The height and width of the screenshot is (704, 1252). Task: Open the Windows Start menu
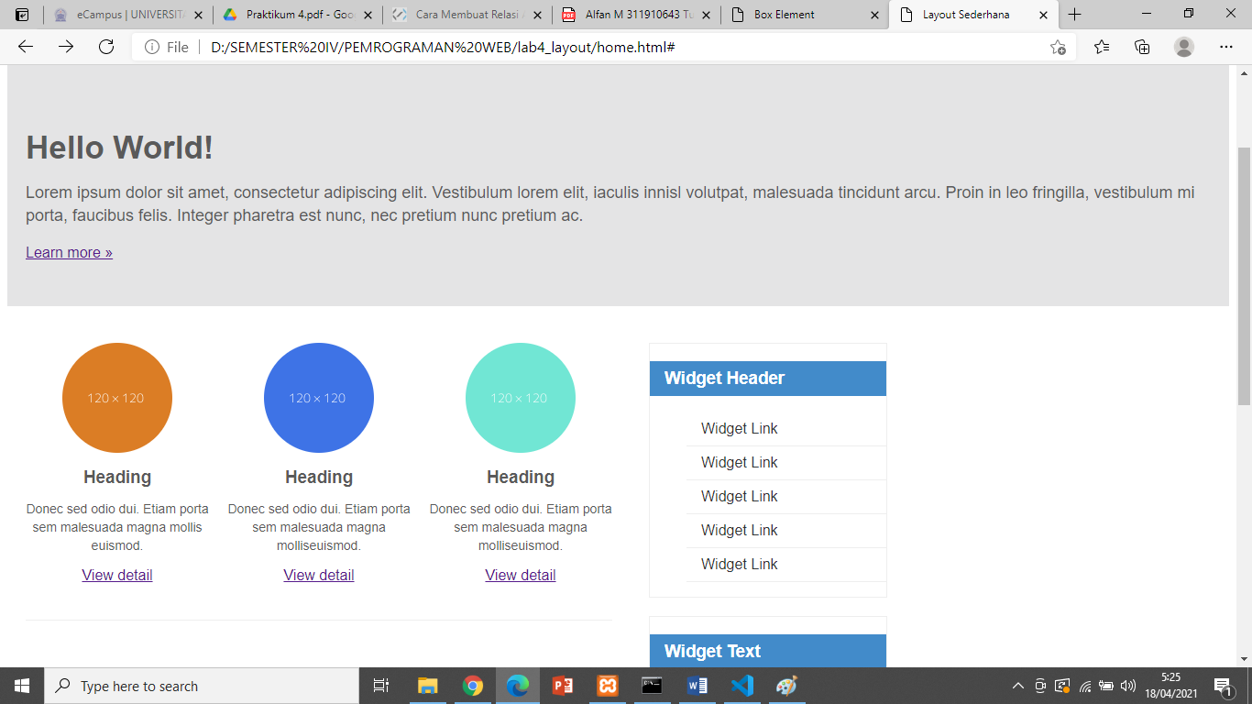(x=22, y=686)
